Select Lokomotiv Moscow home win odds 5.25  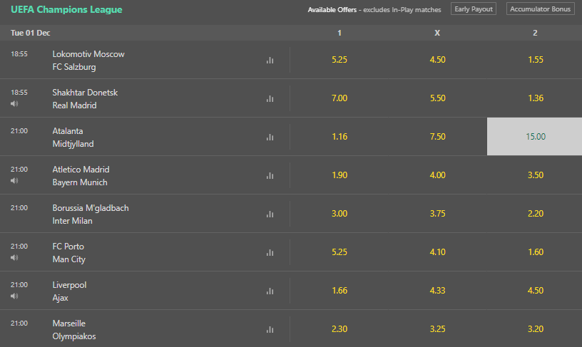tap(339, 60)
